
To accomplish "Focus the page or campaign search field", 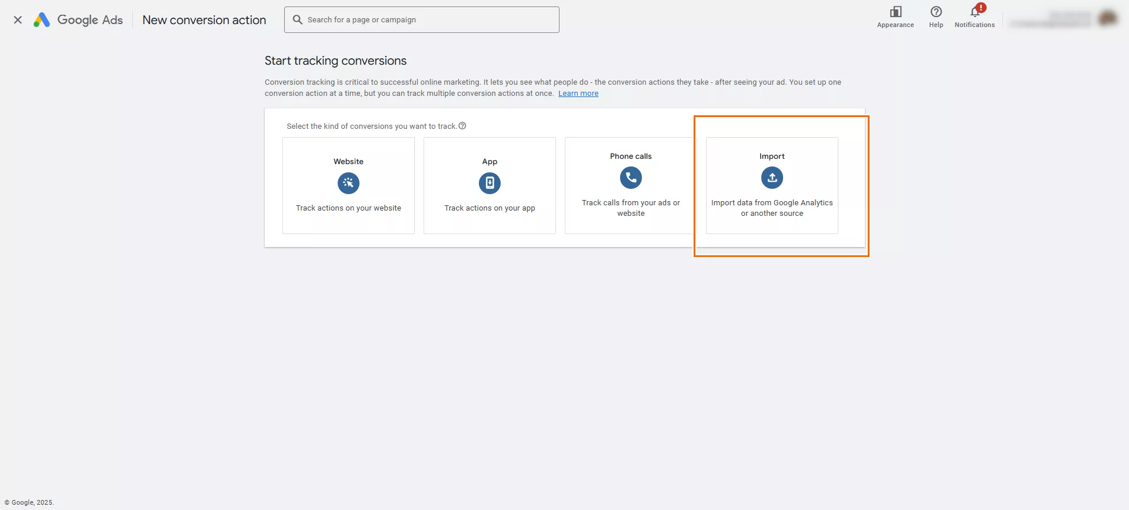I will tap(429, 20).
